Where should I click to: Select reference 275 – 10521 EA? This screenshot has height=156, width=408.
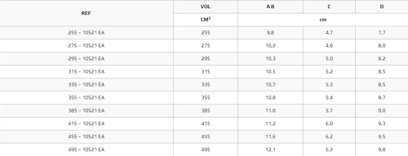click(86, 46)
